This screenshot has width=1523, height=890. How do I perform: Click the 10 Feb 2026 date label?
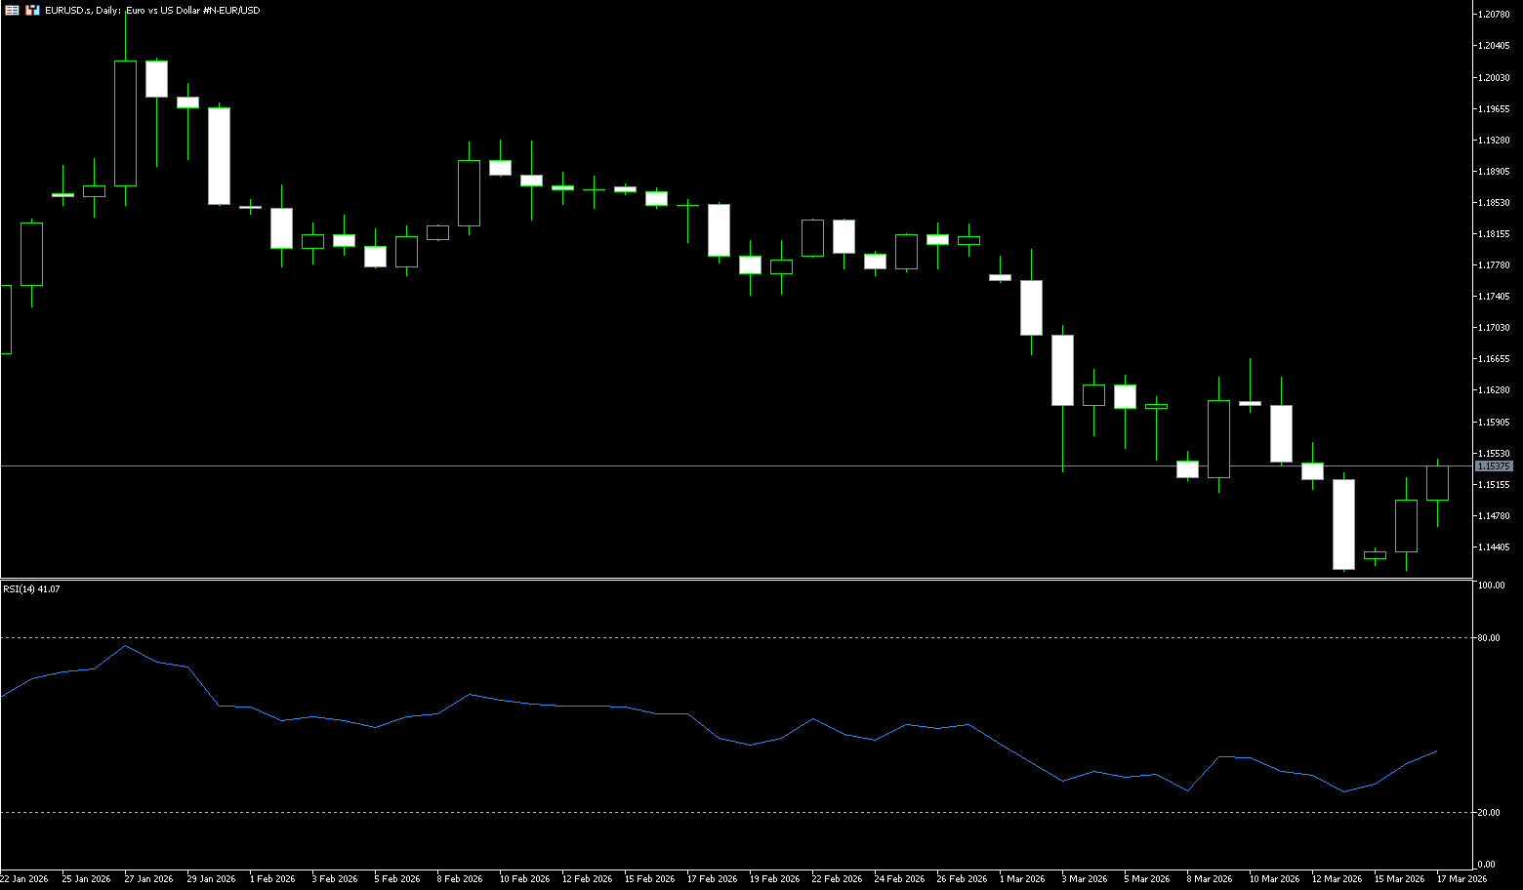tap(524, 878)
